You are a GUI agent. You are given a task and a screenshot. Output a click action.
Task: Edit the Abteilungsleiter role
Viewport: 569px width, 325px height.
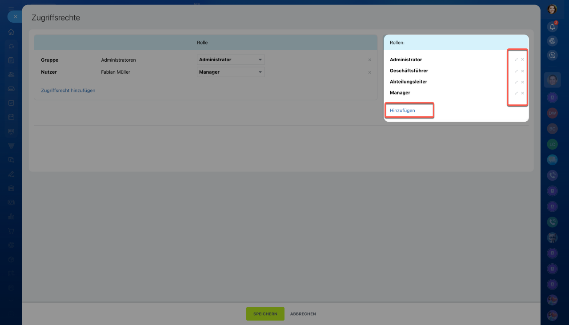[x=516, y=82]
